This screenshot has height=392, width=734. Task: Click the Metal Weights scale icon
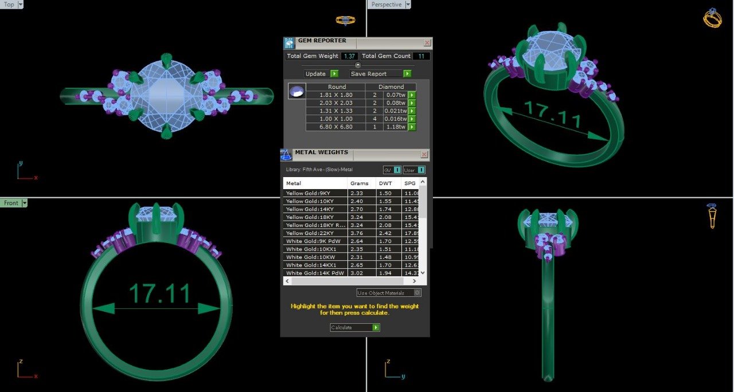[x=286, y=154]
